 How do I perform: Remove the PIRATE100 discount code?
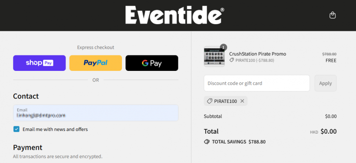coord(242,101)
